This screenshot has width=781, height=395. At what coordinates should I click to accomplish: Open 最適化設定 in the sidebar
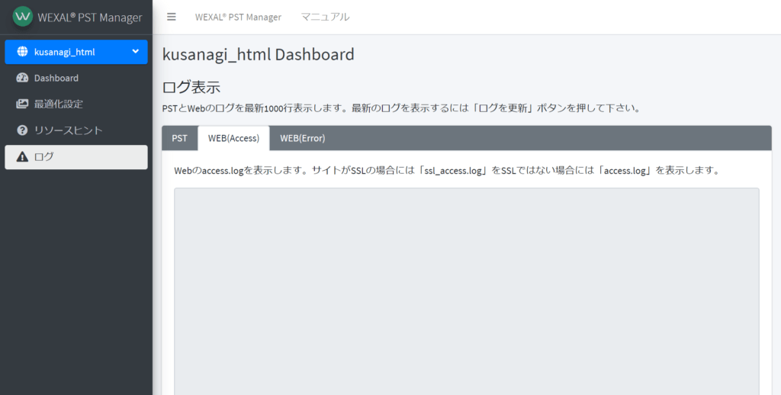76,104
